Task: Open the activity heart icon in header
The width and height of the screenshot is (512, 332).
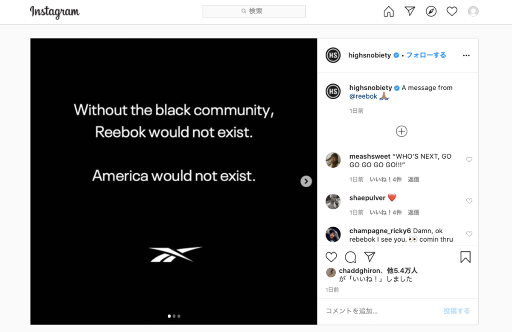Action: (452, 11)
